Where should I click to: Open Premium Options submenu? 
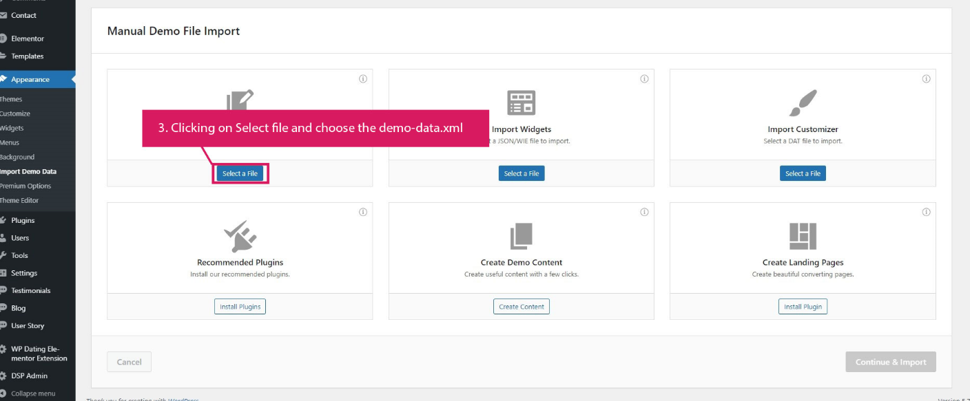click(x=25, y=186)
